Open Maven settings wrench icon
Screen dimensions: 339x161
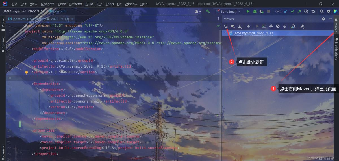click(302, 26)
